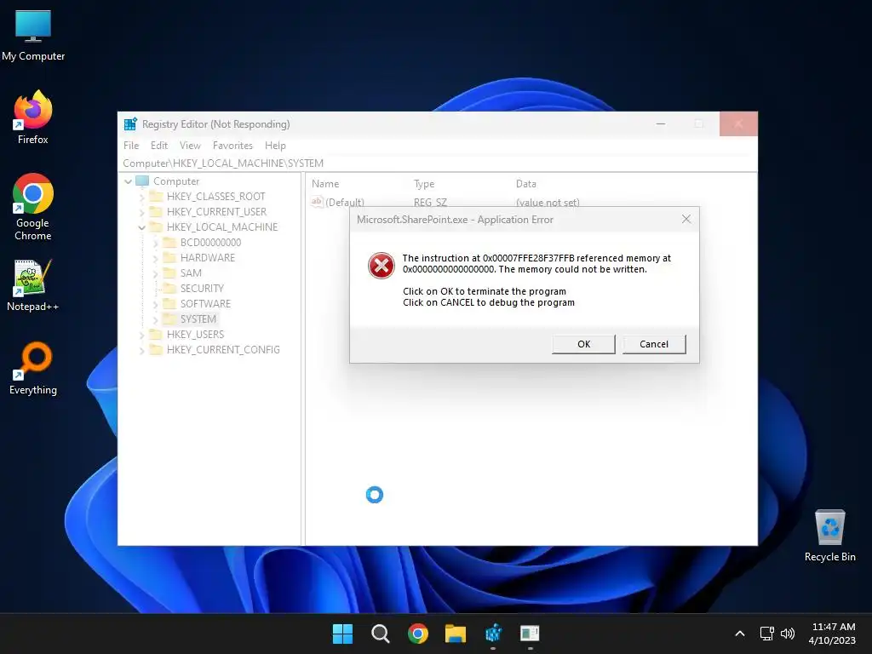Select the SAM key
Image resolution: width=872 pixels, height=654 pixels.
click(191, 273)
